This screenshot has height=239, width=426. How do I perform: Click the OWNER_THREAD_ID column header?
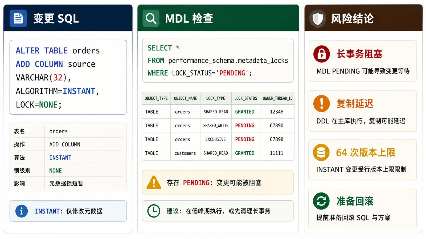pos(277,98)
